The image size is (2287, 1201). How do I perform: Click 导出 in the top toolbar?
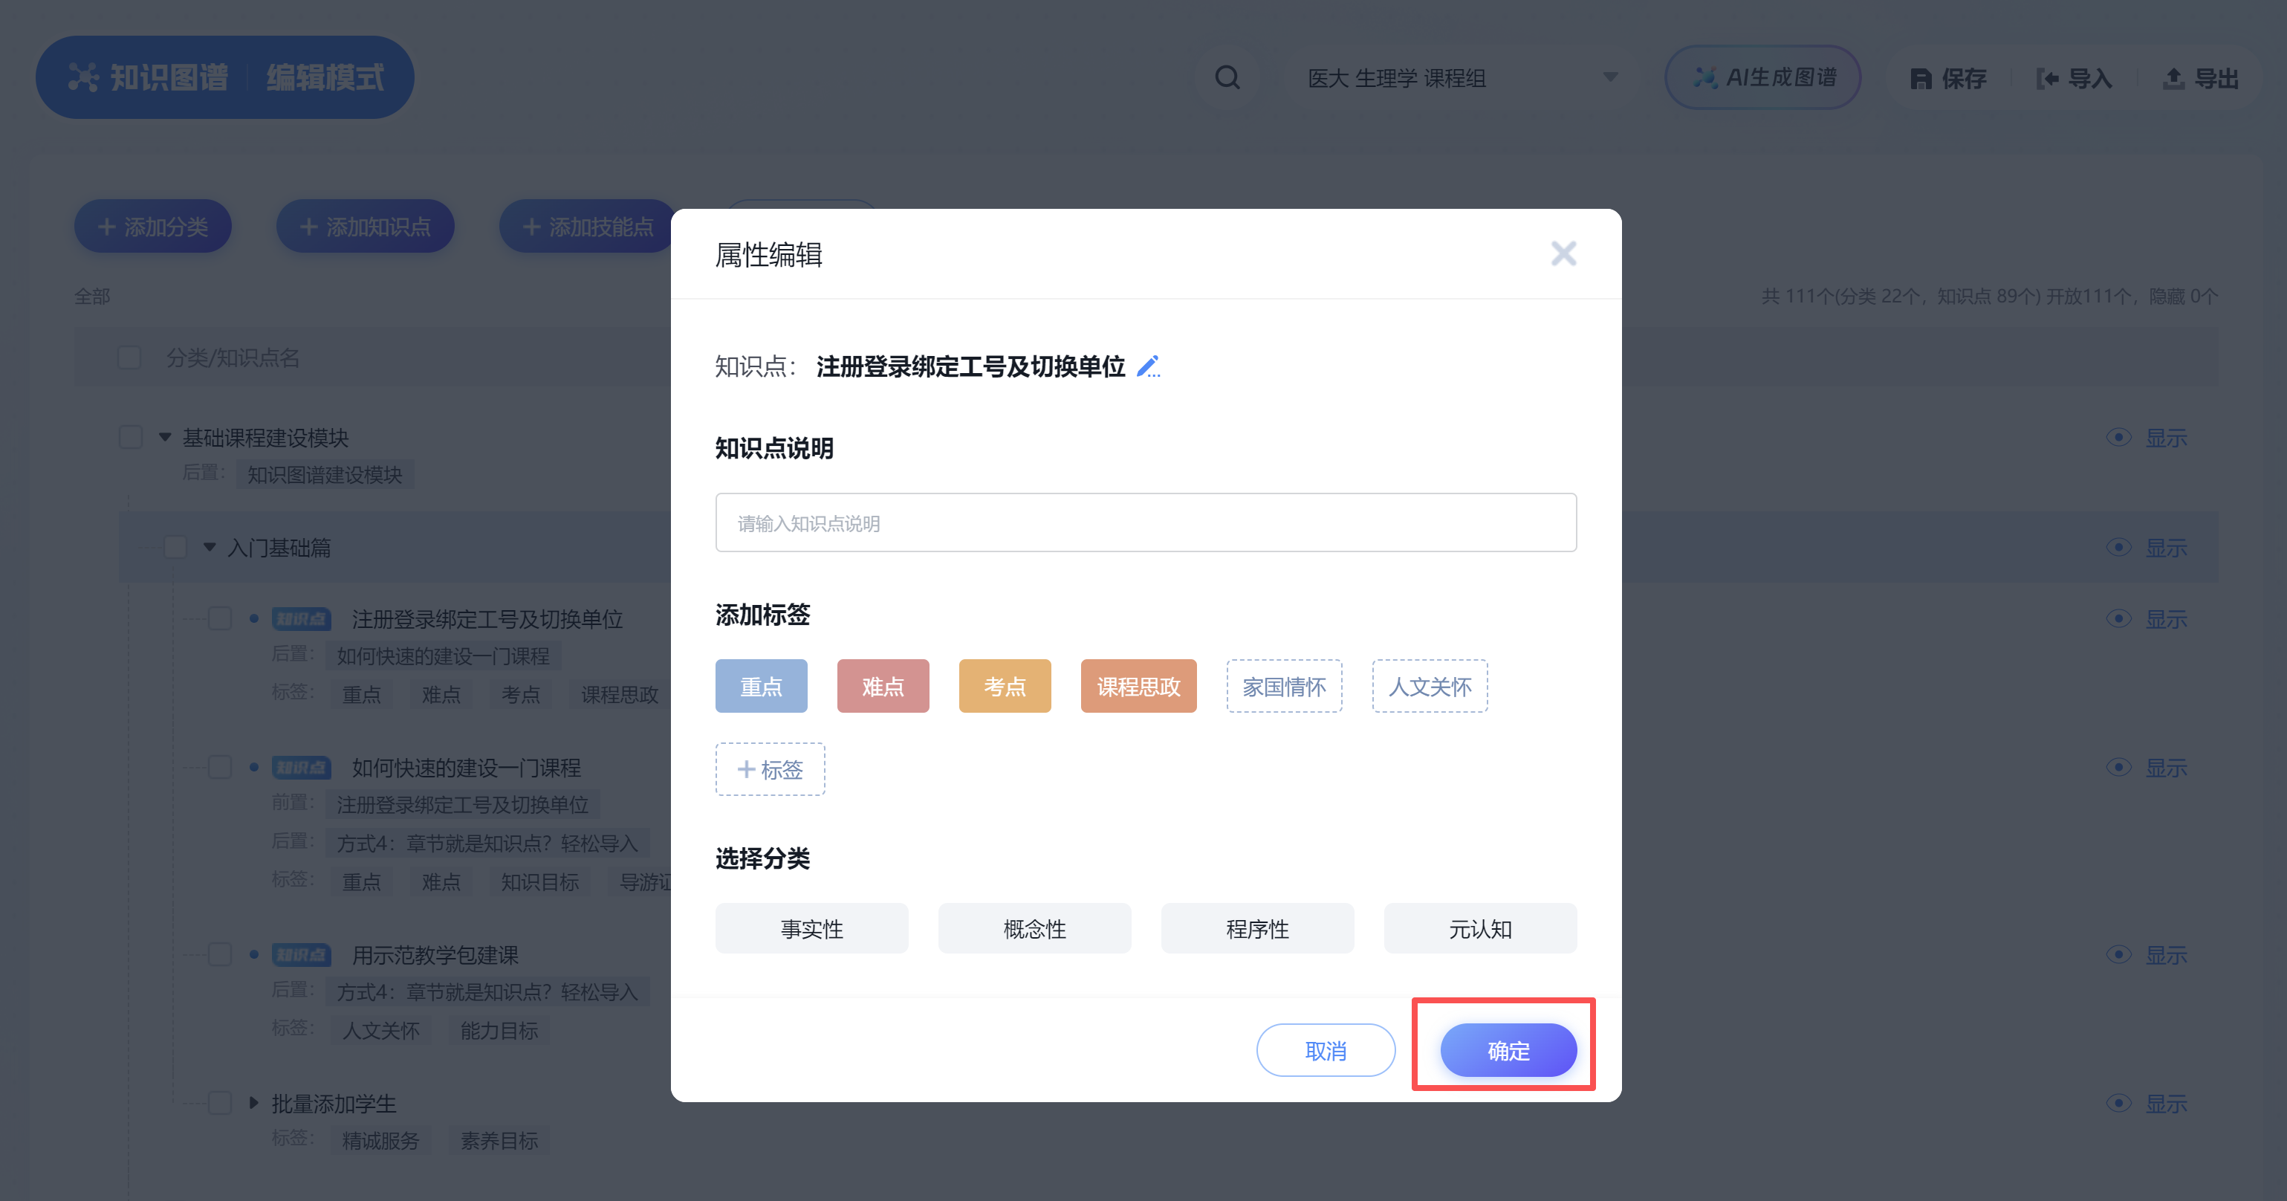[x=2201, y=78]
